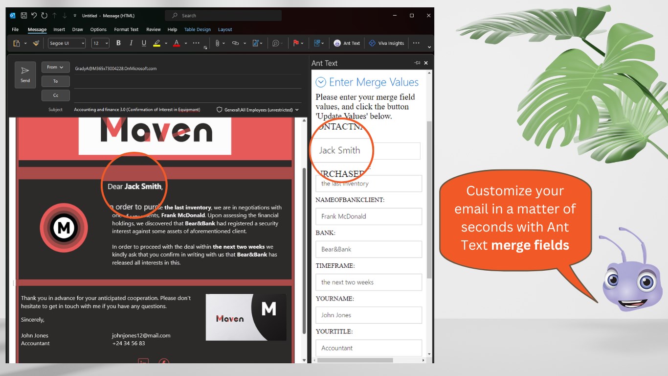This screenshot has height=376, width=668.
Task: Click the Loop components icon
Action: (276, 43)
